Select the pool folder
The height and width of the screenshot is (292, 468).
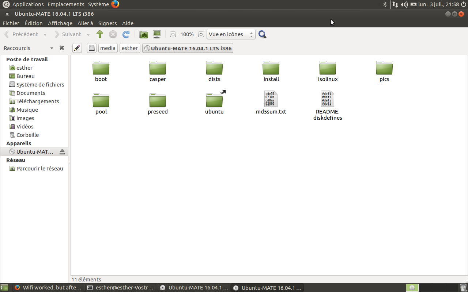tap(101, 104)
